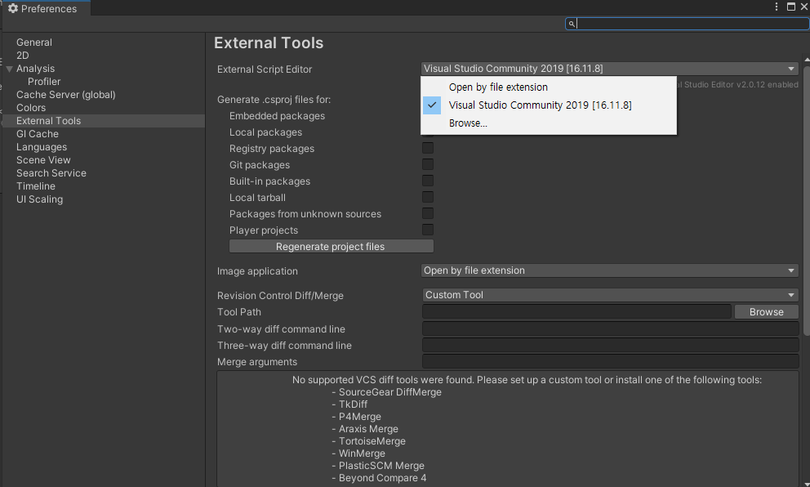The image size is (810, 487).
Task: Open Colors preferences
Action: click(31, 108)
